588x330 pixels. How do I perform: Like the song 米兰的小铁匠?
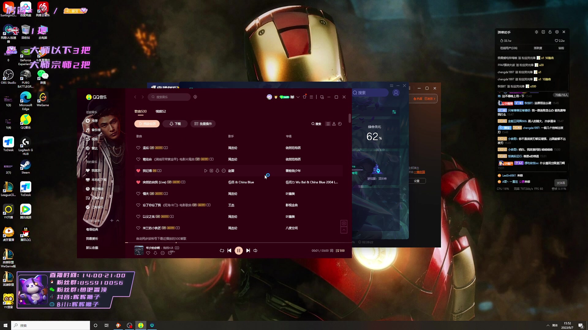pyautogui.click(x=138, y=228)
